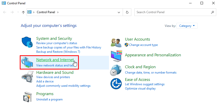The image size is (219, 105).
Task: Open Hardware and Sound category
Action: click(55, 73)
